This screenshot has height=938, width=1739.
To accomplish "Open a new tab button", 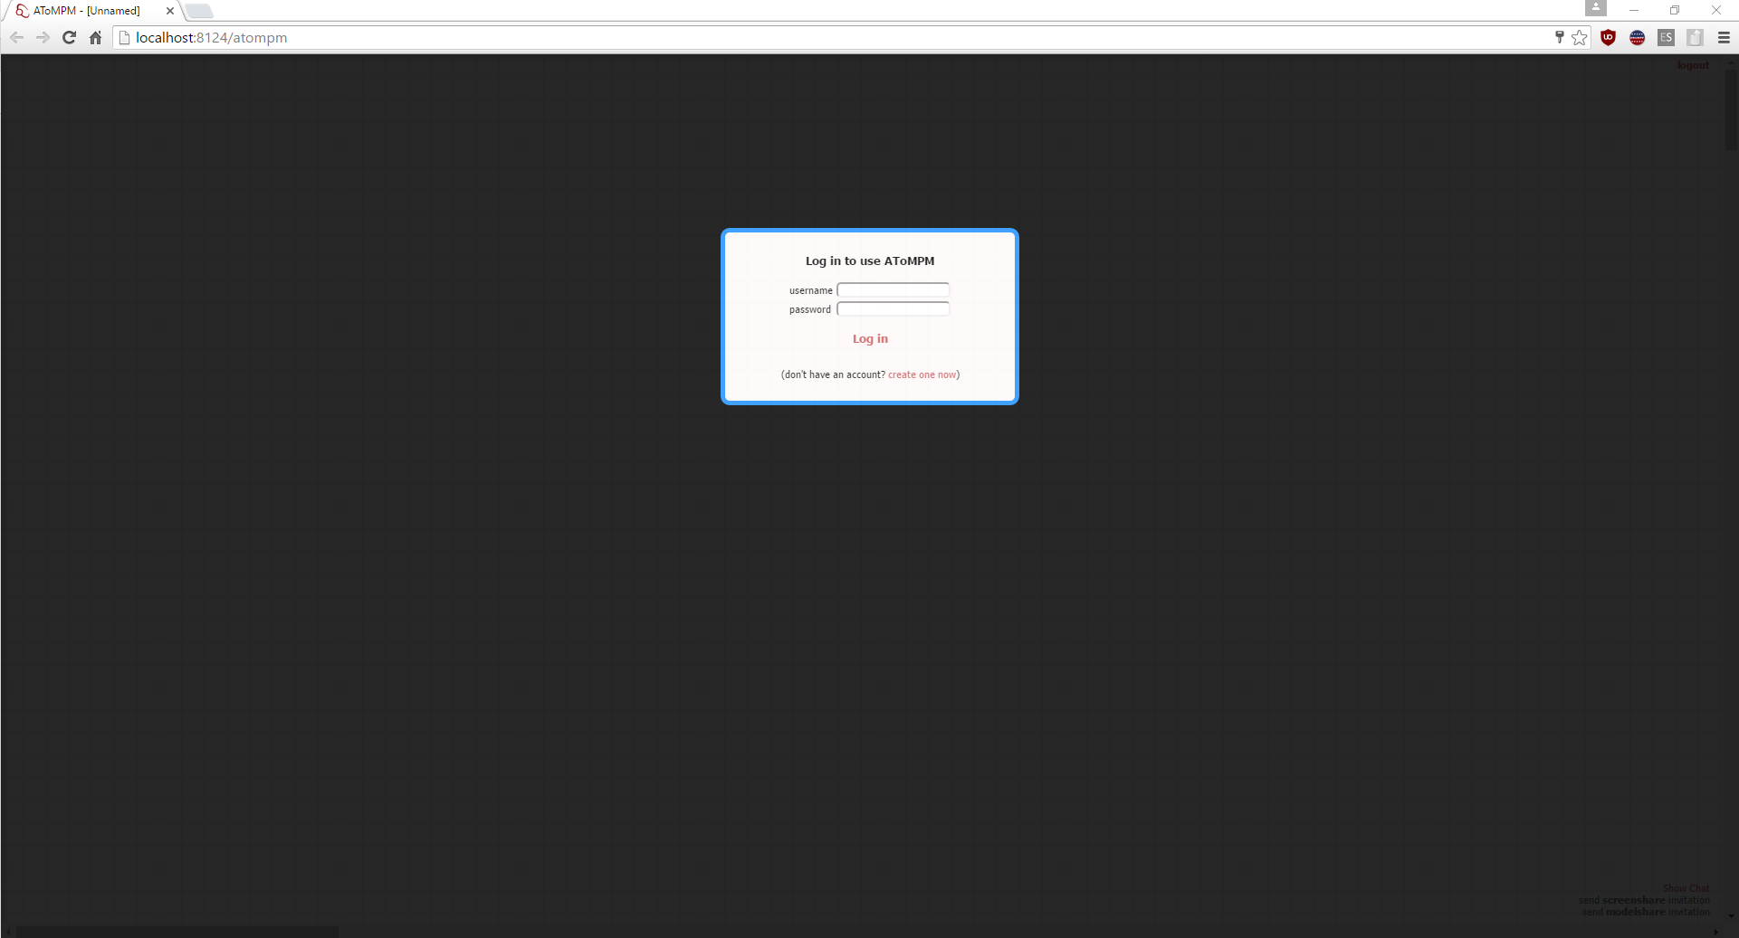I will [x=199, y=11].
